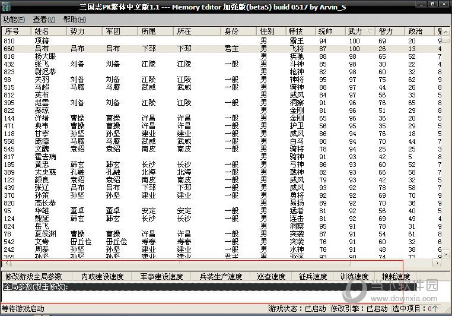The height and width of the screenshot is (316, 452).
Task: Select row 岳飞
Action: click(222, 226)
